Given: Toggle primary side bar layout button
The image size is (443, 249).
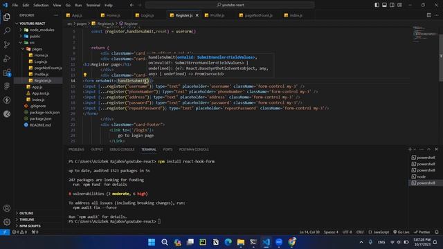Looking at the screenshot, I should (x=377, y=5).
